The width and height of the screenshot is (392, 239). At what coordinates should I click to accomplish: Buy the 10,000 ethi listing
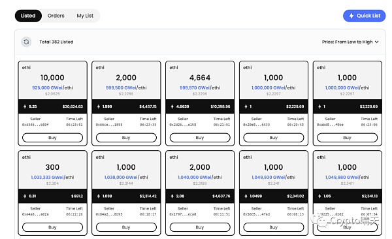pyautogui.click(x=52, y=138)
